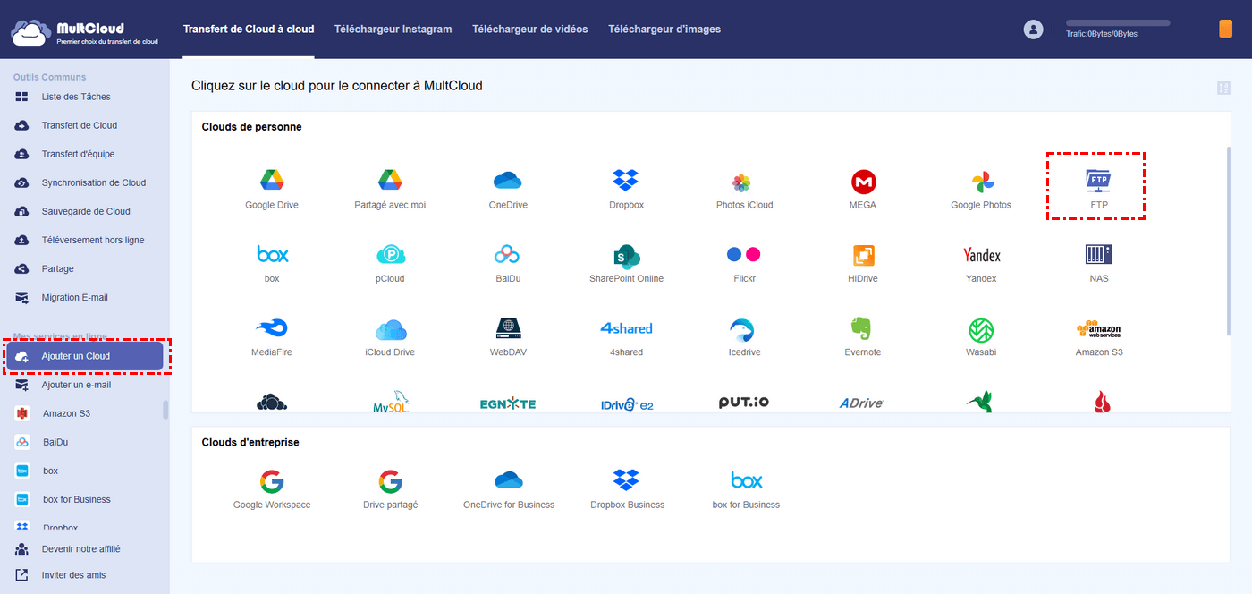
Task: Click the Ajouter un Cloud button
Action: pos(84,356)
